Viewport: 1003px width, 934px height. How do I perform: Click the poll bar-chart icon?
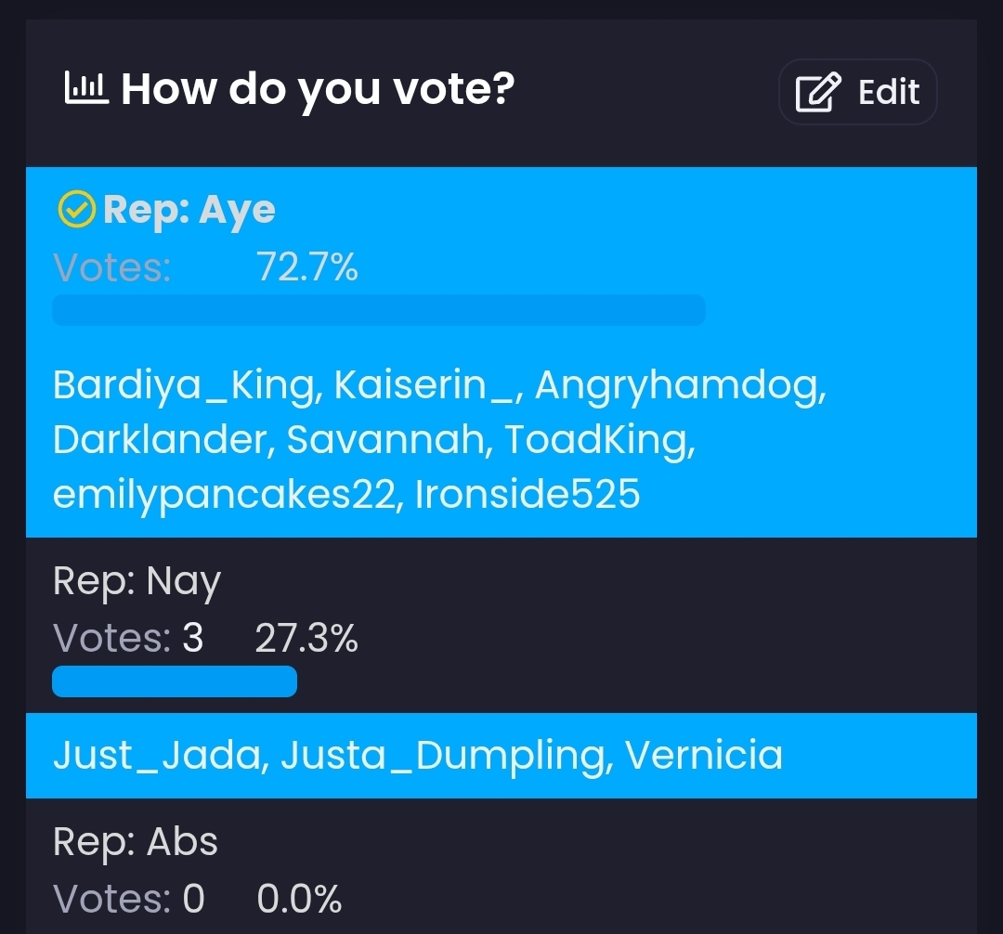coord(86,89)
